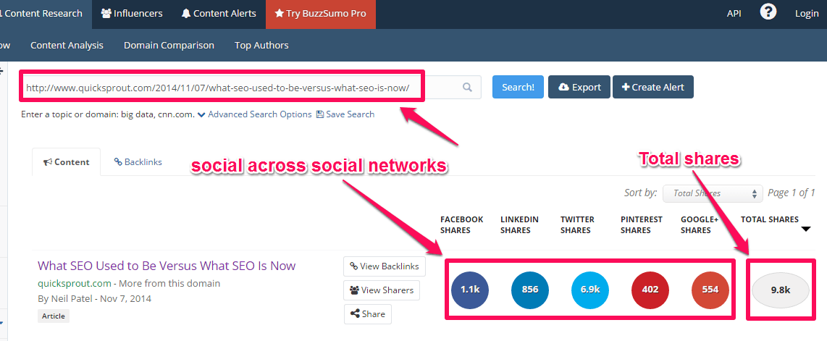Open the Sort by Total Shares dropdown
Image resolution: width=827 pixels, height=341 pixels.
713,193
